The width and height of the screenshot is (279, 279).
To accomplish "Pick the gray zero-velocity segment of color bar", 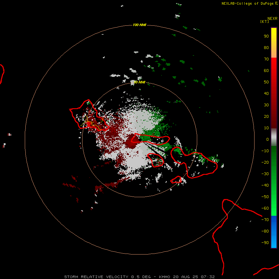I will click(274, 137).
